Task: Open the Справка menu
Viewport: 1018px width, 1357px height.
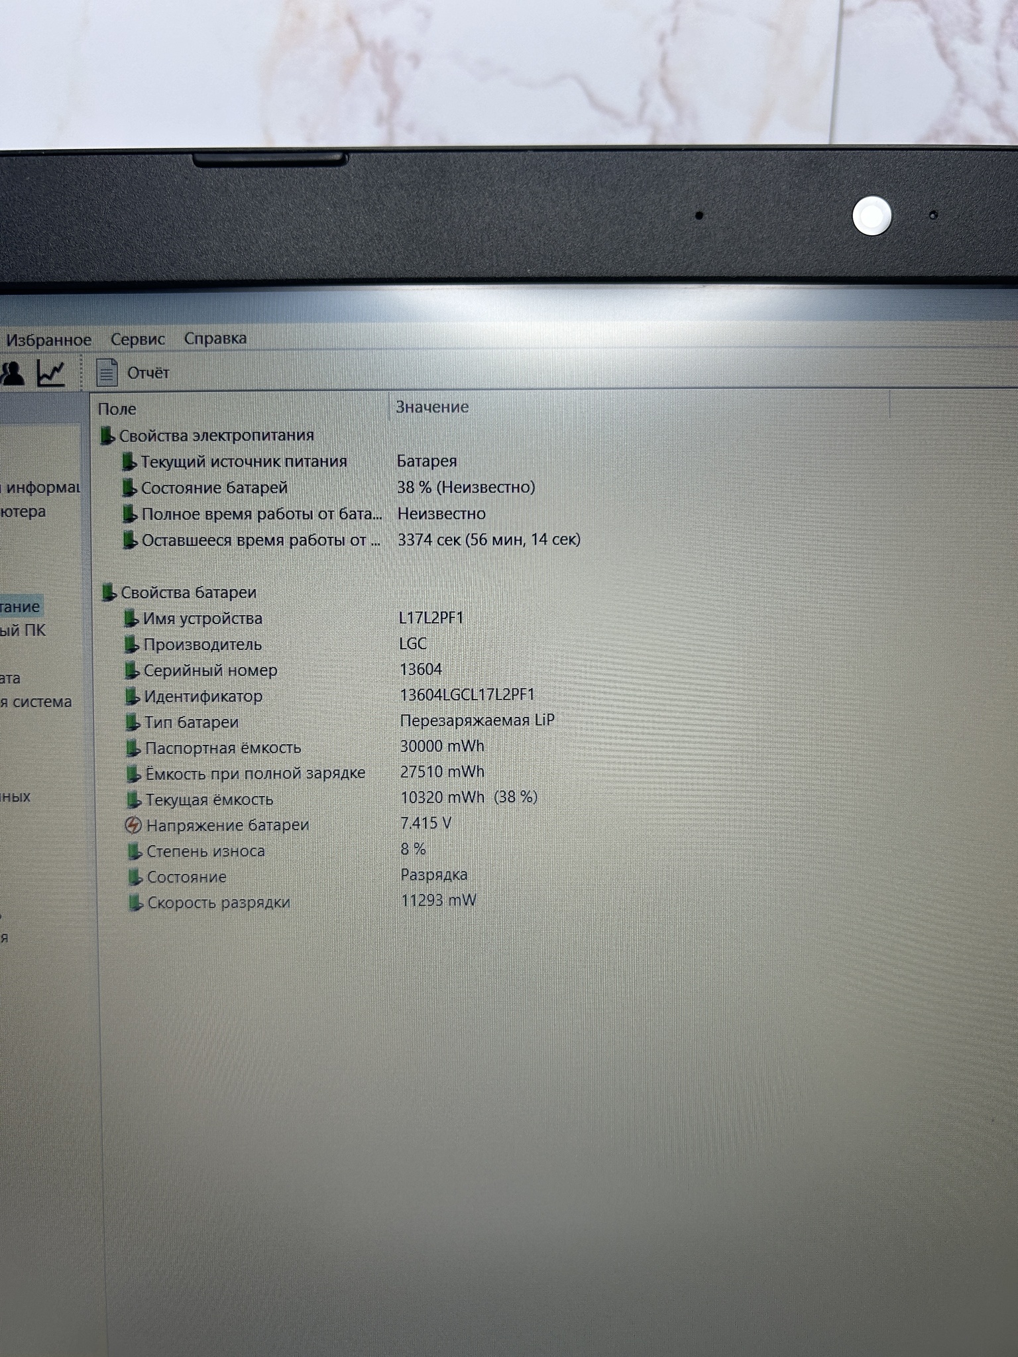Action: [x=215, y=338]
